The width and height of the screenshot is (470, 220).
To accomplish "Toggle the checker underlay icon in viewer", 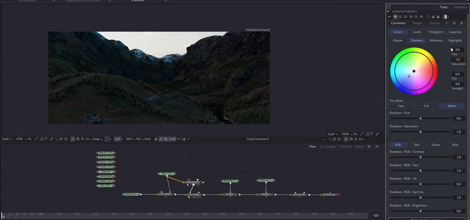I will tap(166, 139).
